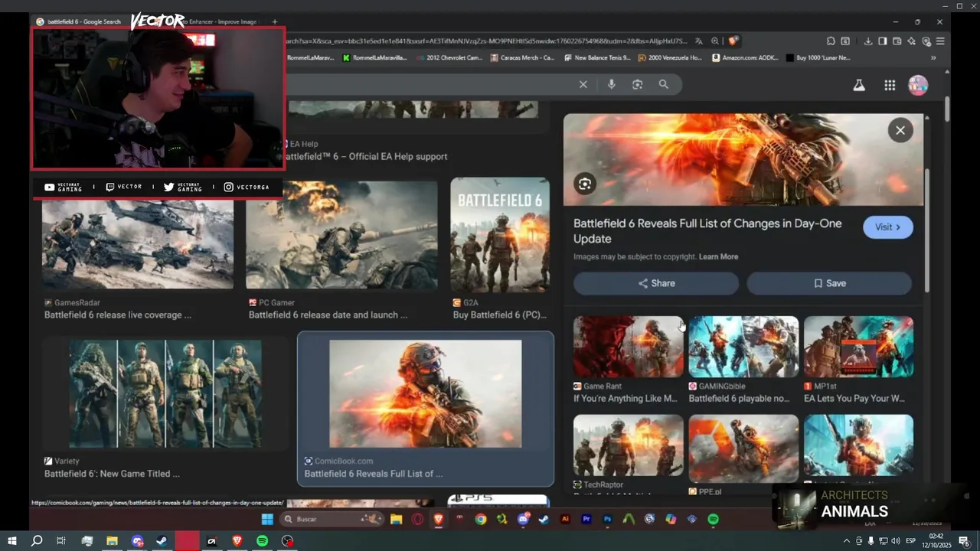Open browser downloads arrow icon
The height and width of the screenshot is (551, 980).
(x=868, y=41)
